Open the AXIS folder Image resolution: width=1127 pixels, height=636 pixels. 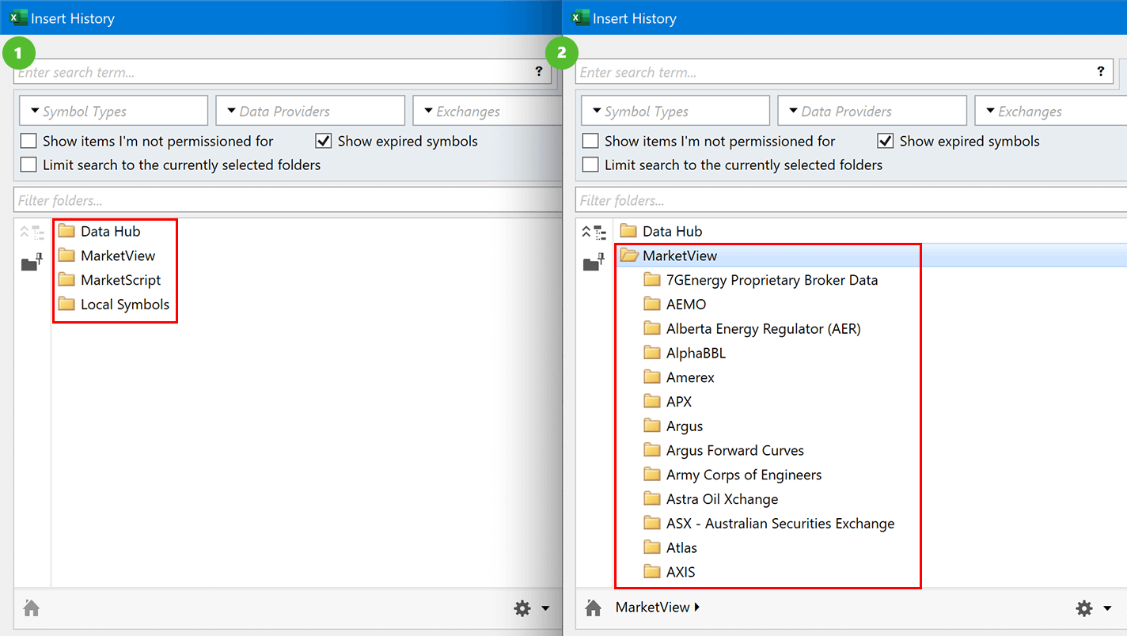[x=670, y=573]
